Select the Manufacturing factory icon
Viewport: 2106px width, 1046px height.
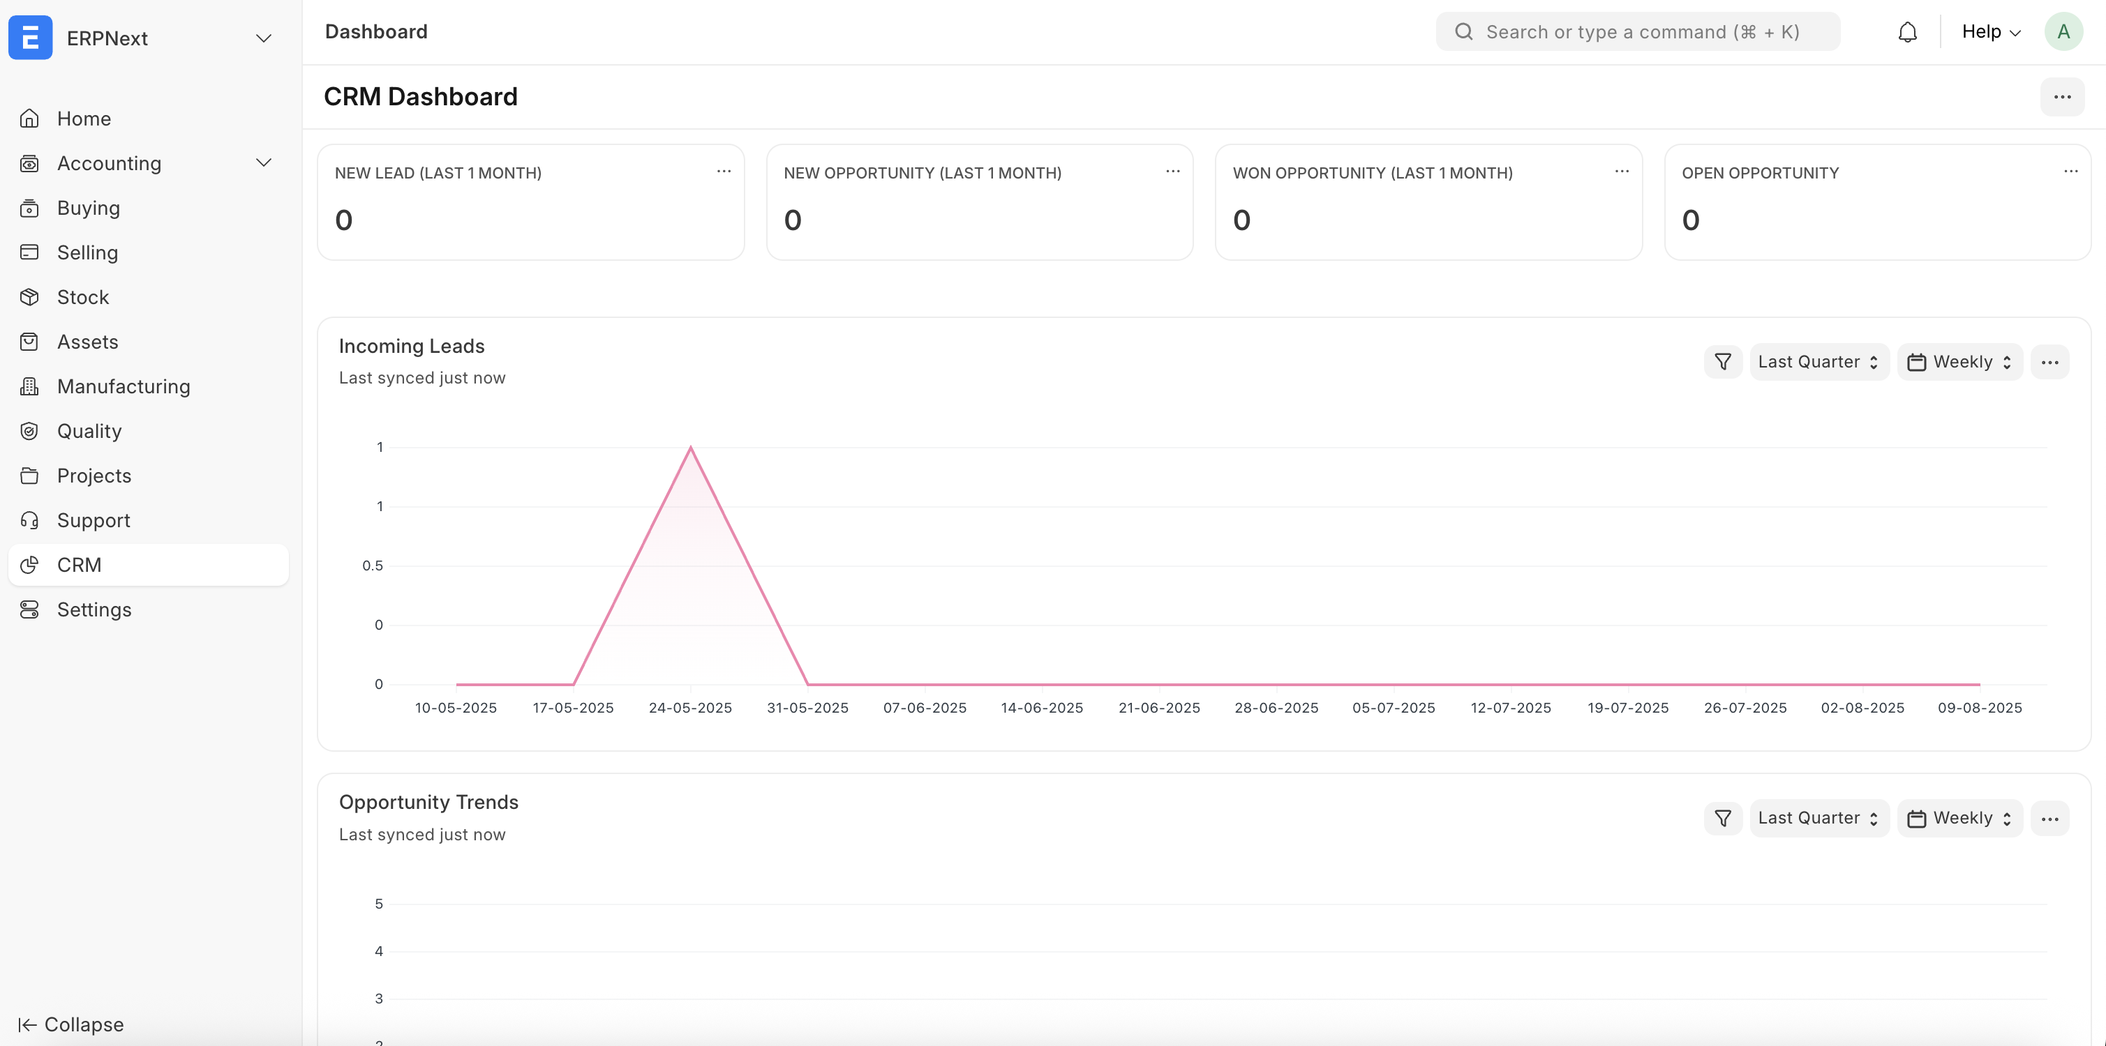[x=29, y=386]
